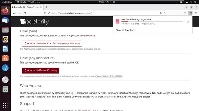Viewport: 199px width, 111px height.
Task: Open the disc drive icon in dock
Action: click(5, 80)
